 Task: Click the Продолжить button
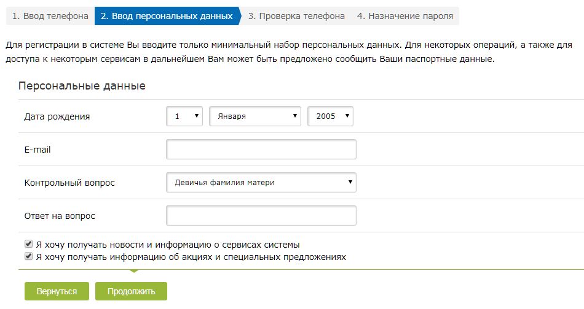pyautogui.click(x=131, y=291)
